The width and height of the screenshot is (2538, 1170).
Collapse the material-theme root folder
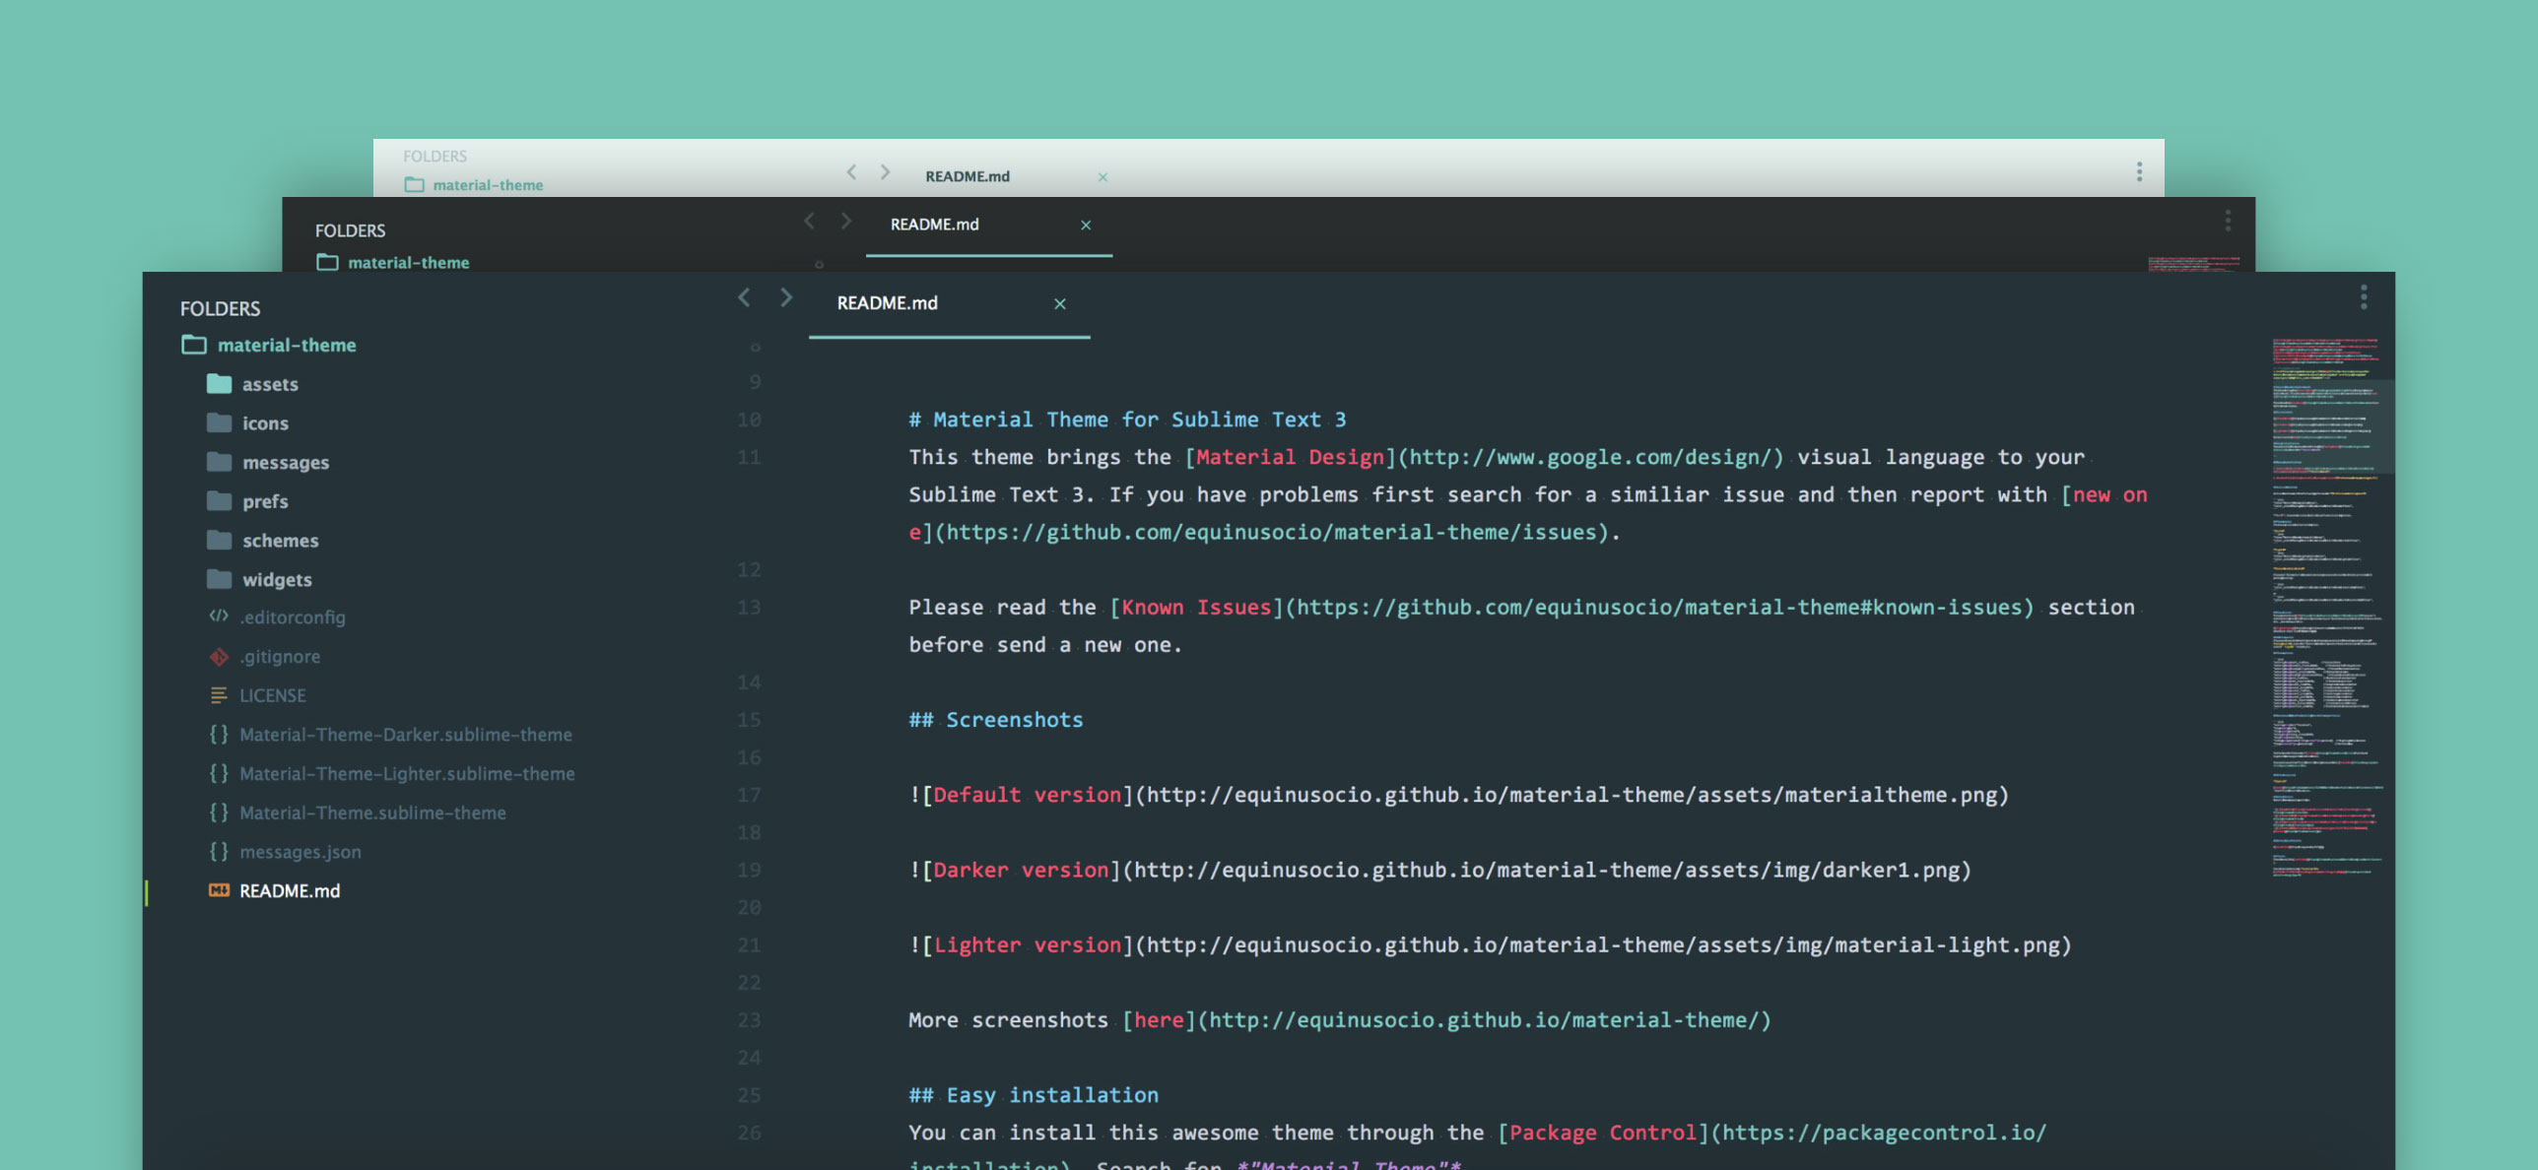click(x=194, y=345)
